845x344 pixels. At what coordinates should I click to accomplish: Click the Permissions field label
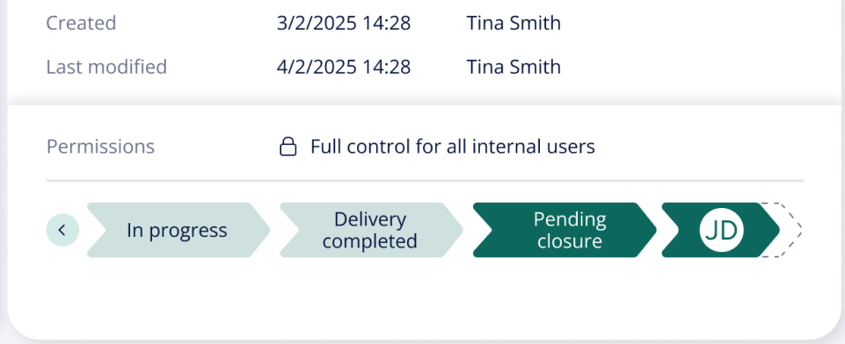[100, 147]
